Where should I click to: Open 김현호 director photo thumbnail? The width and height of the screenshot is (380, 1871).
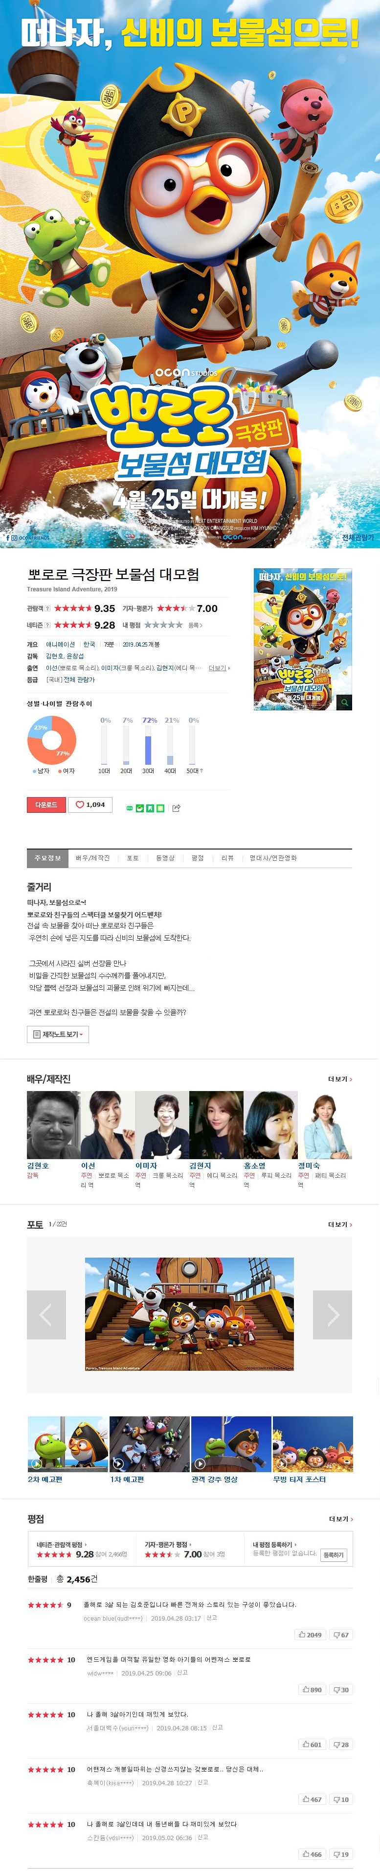click(53, 1124)
